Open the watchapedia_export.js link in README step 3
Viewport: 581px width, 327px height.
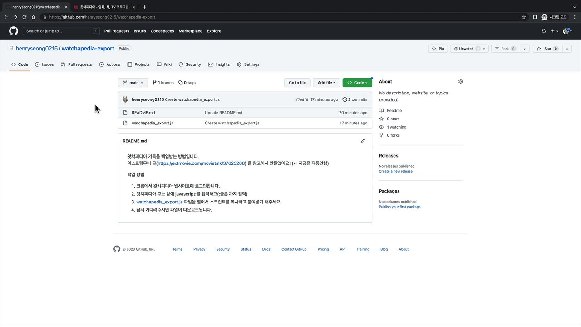tap(159, 202)
